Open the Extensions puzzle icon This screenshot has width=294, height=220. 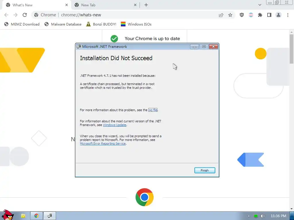pos(260,15)
